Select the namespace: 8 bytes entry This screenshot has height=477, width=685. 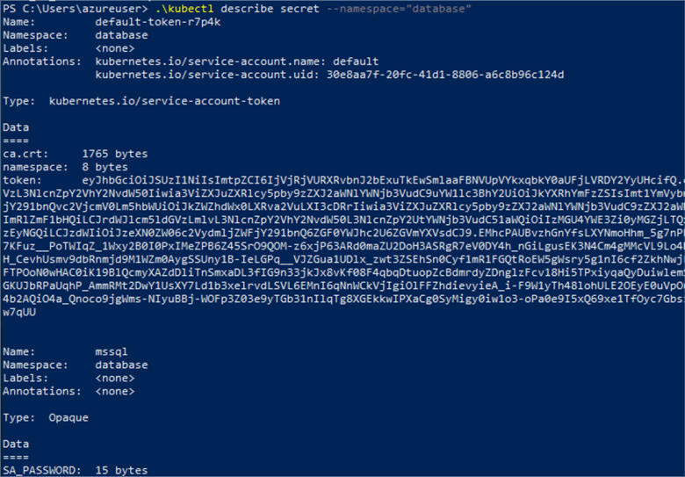pos(65,167)
